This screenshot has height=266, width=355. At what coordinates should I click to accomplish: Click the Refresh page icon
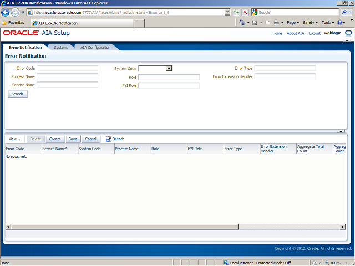pyautogui.click(x=236, y=12)
